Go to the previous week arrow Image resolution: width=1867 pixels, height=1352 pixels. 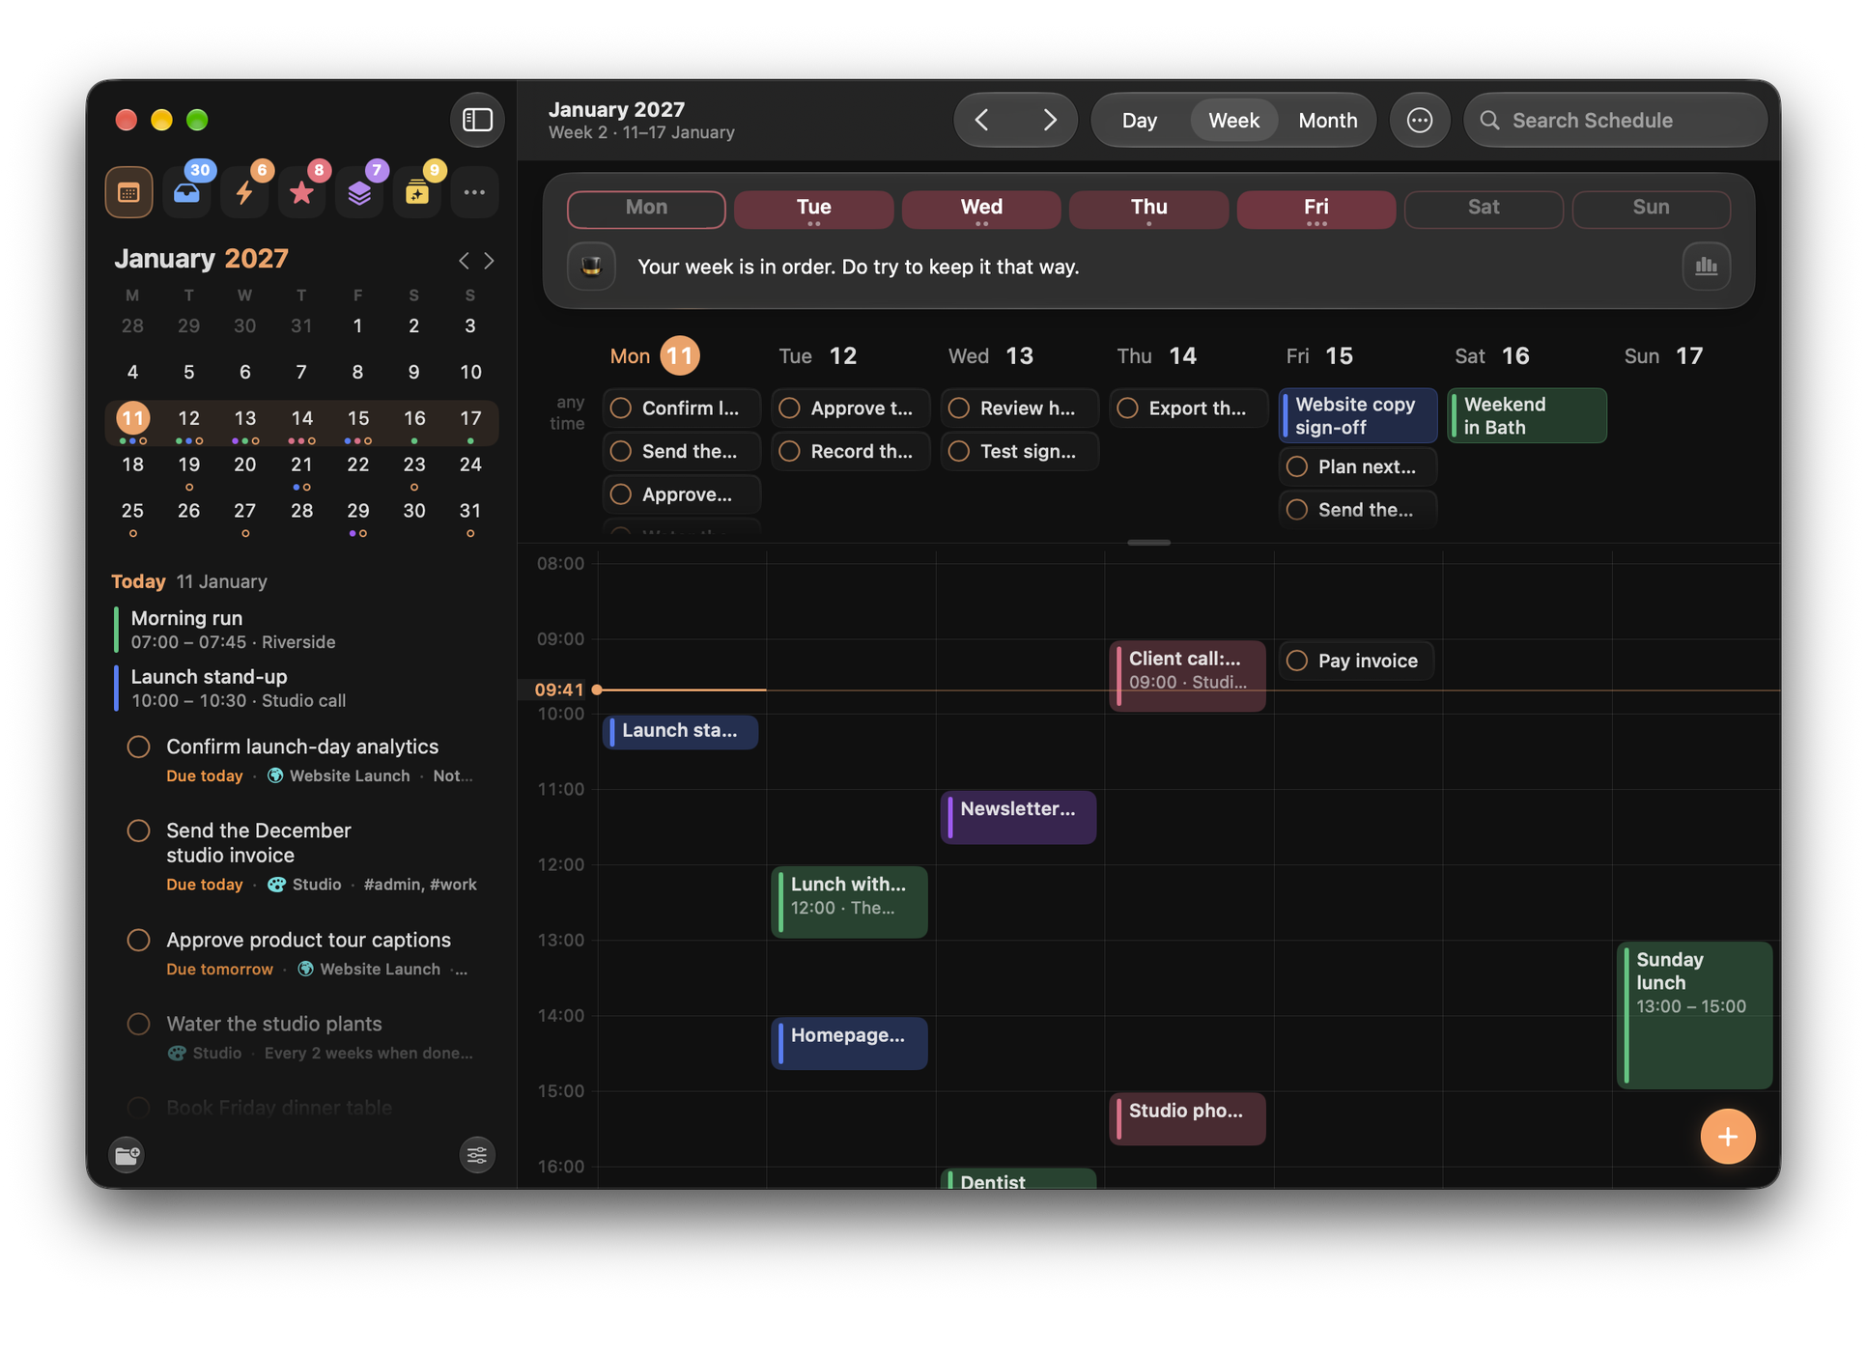coord(983,120)
